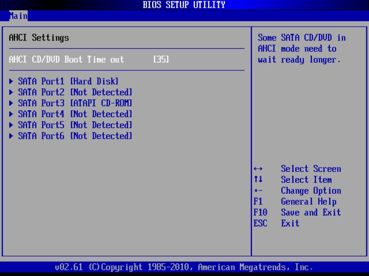369x276 pixels.
Task: Click the arrow before SATA Port5
Action: tap(12, 125)
